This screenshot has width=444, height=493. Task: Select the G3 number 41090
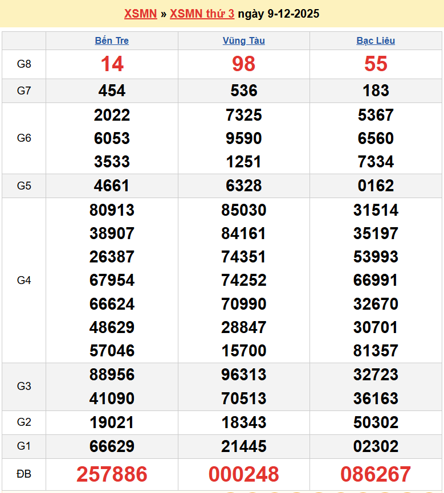[x=112, y=398]
